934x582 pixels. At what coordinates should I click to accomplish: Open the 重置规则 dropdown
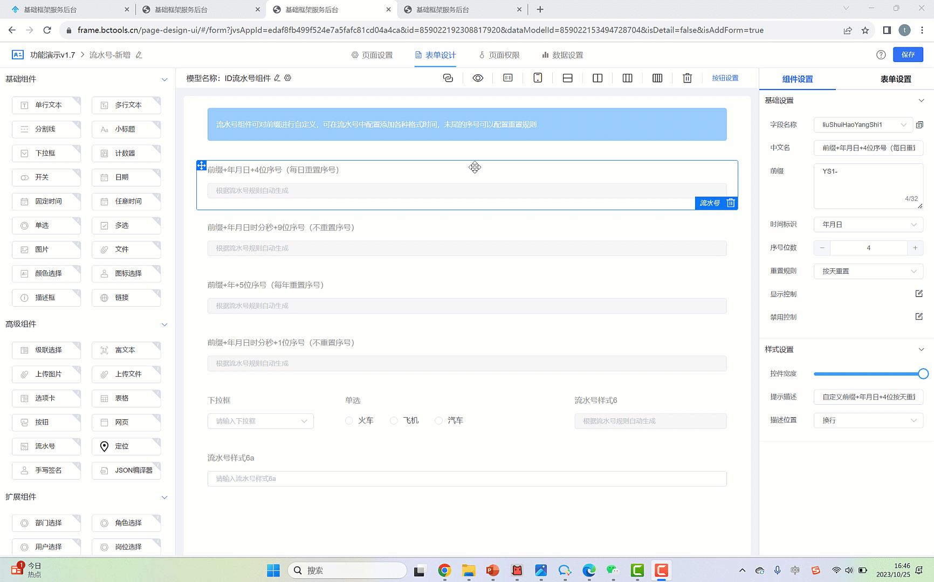[x=868, y=271]
